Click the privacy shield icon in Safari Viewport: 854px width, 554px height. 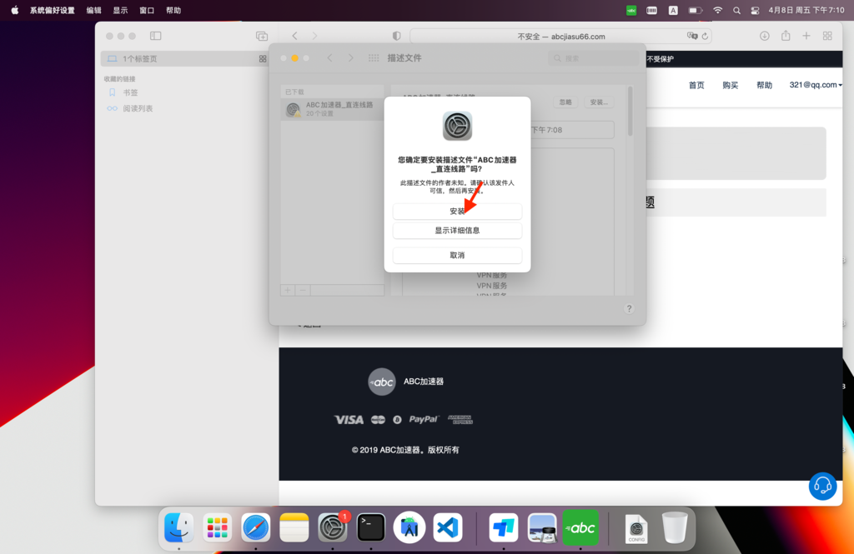tap(396, 36)
